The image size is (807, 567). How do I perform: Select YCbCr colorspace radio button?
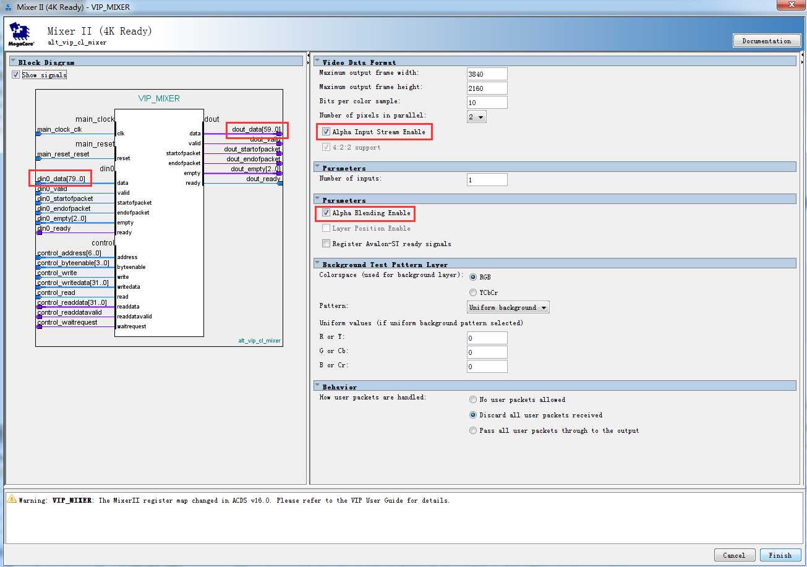click(473, 292)
